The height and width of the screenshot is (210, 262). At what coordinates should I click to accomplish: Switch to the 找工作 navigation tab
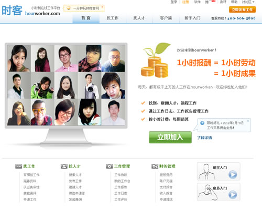click(x=113, y=18)
